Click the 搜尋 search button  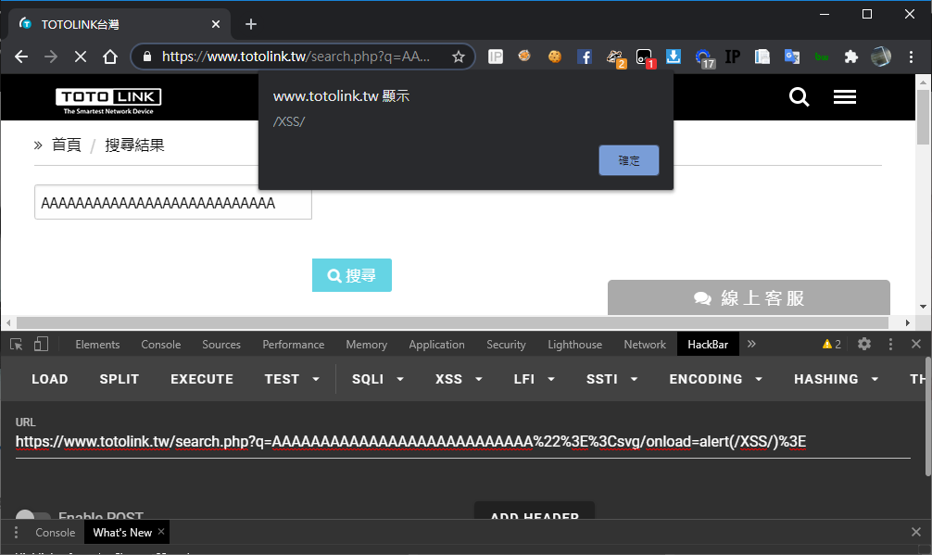(x=352, y=275)
